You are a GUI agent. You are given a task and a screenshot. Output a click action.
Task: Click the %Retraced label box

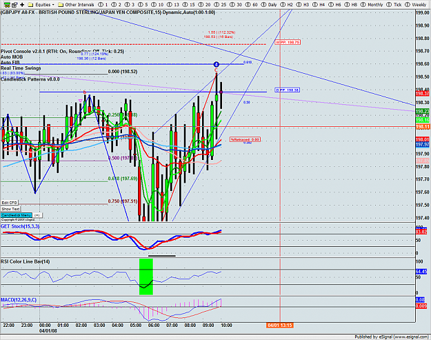pos(245,139)
